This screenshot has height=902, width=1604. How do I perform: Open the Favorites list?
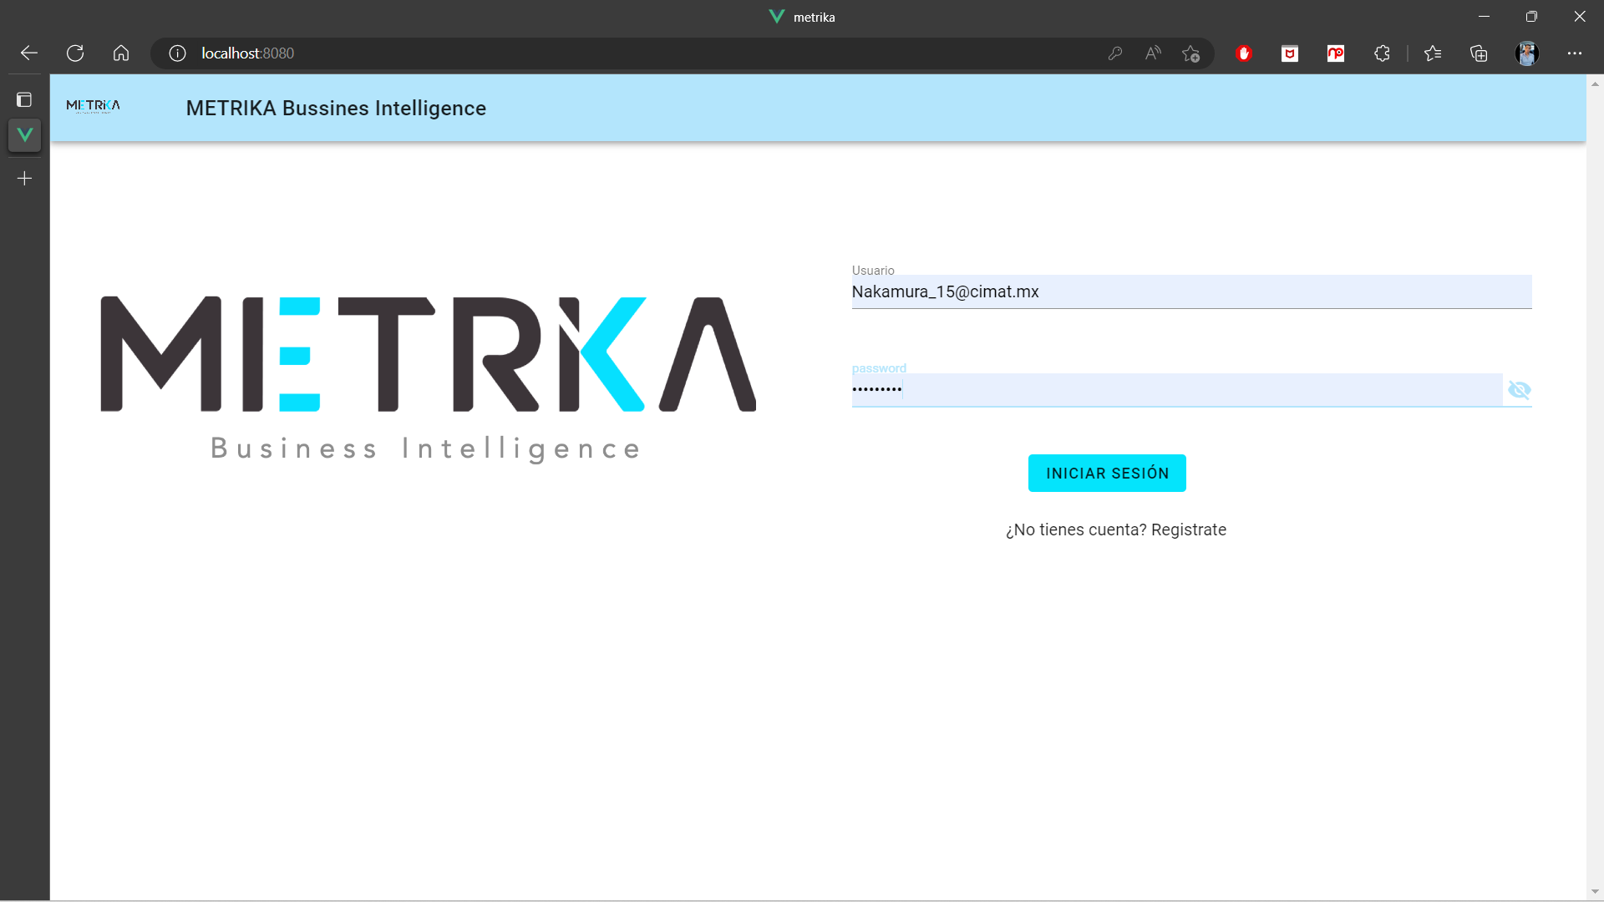tap(1434, 53)
